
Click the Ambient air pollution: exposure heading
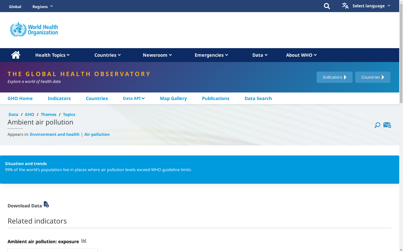click(43, 241)
